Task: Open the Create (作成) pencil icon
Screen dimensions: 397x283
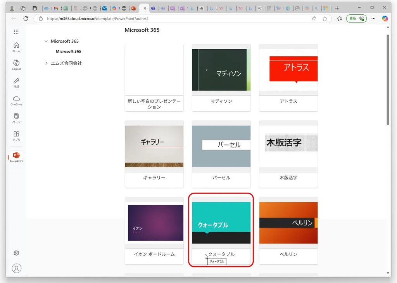Action: pyautogui.click(x=16, y=83)
